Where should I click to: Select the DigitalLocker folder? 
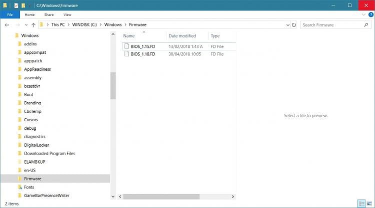[x=36, y=145]
